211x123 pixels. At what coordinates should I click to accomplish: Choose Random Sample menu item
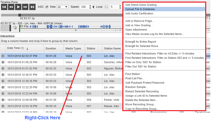(164, 87)
